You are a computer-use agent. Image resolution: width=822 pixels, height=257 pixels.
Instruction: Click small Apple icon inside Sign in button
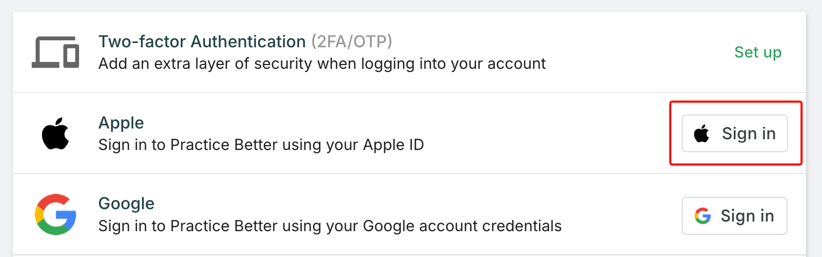(x=701, y=134)
